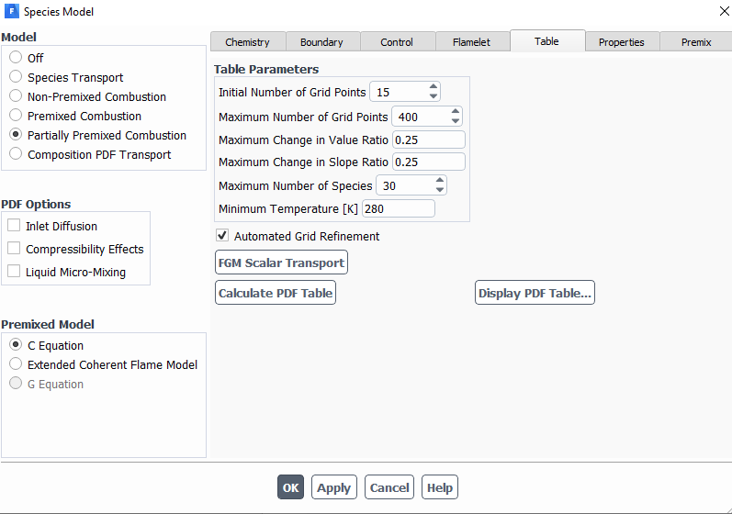
Task: Toggle Compressibility Effects checkbox
Action: (14, 249)
